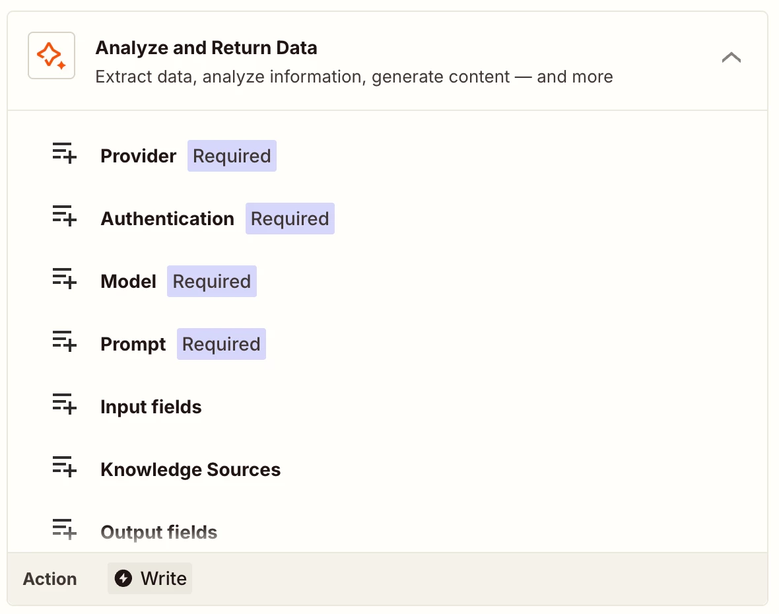Click the Required badge next to Provider

[x=232, y=156]
